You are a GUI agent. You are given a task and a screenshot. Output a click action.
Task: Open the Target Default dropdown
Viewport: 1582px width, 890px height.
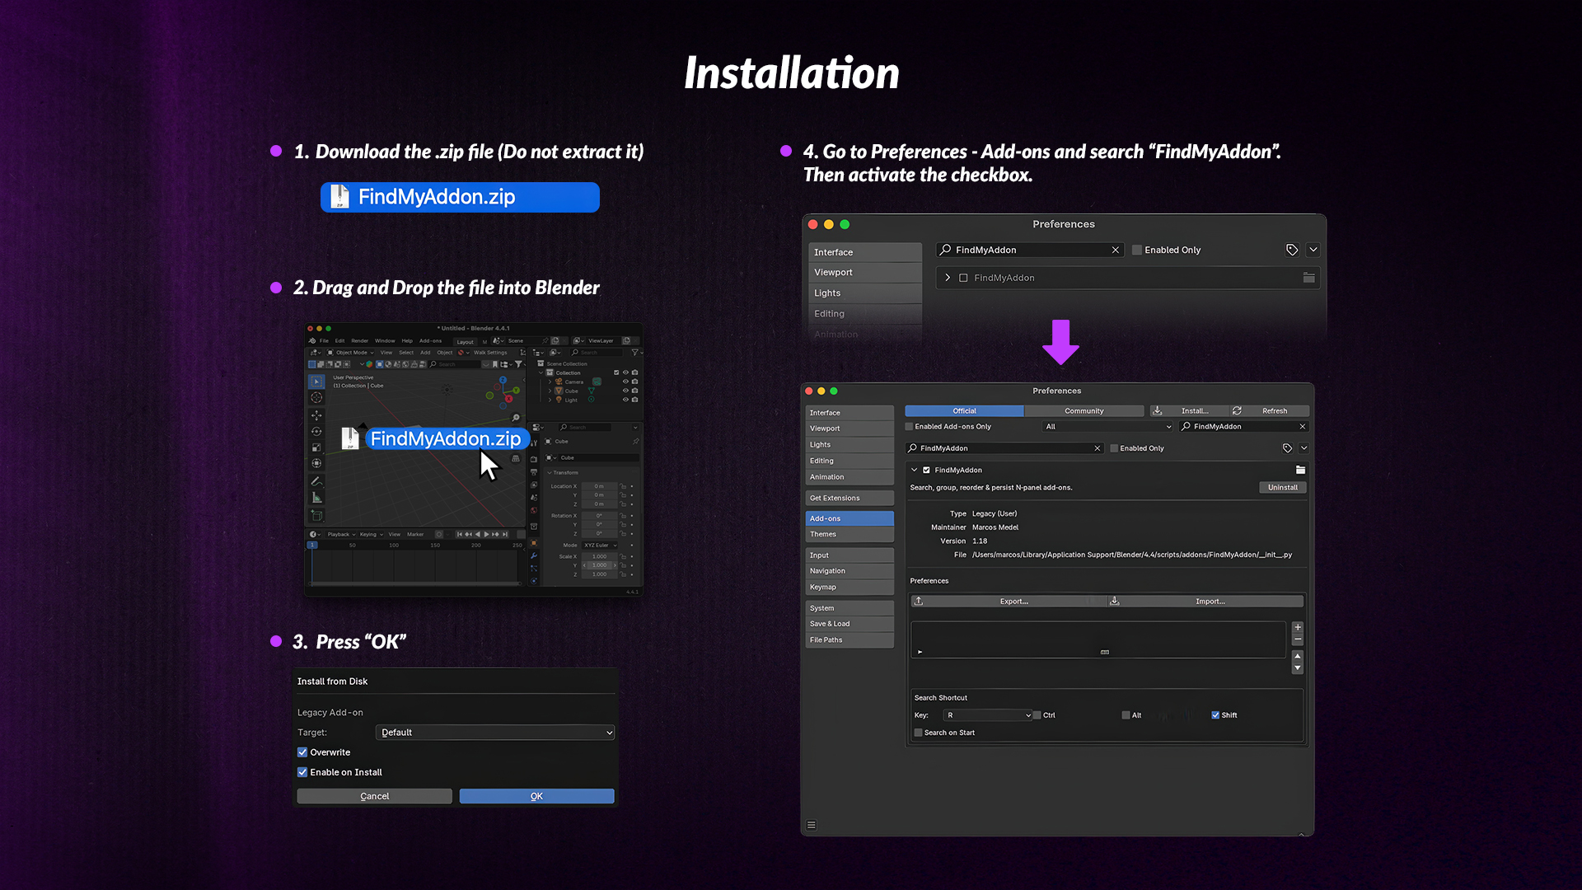tap(495, 733)
